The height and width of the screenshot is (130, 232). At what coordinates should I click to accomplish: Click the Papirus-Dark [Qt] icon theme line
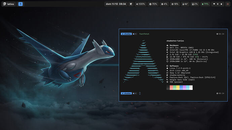pos(193,77)
